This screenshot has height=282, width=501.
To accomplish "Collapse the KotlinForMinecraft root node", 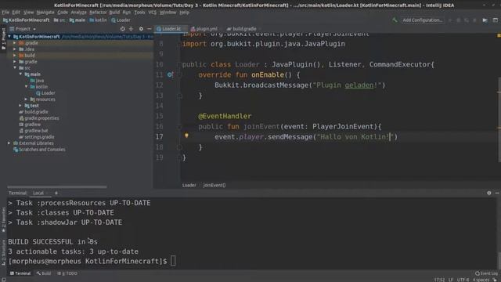I will pyautogui.click(x=9, y=37).
